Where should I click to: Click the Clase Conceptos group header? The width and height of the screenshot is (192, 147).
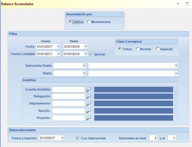[x=146, y=42]
